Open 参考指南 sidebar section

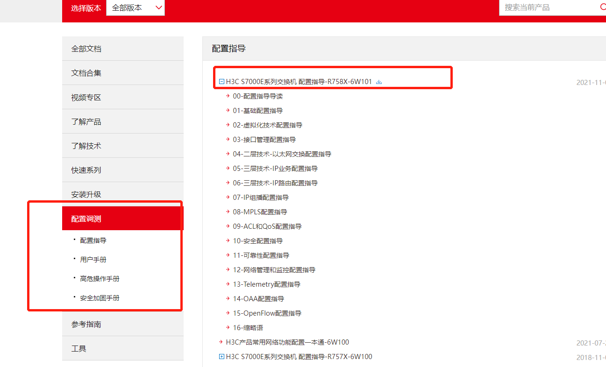pos(123,324)
